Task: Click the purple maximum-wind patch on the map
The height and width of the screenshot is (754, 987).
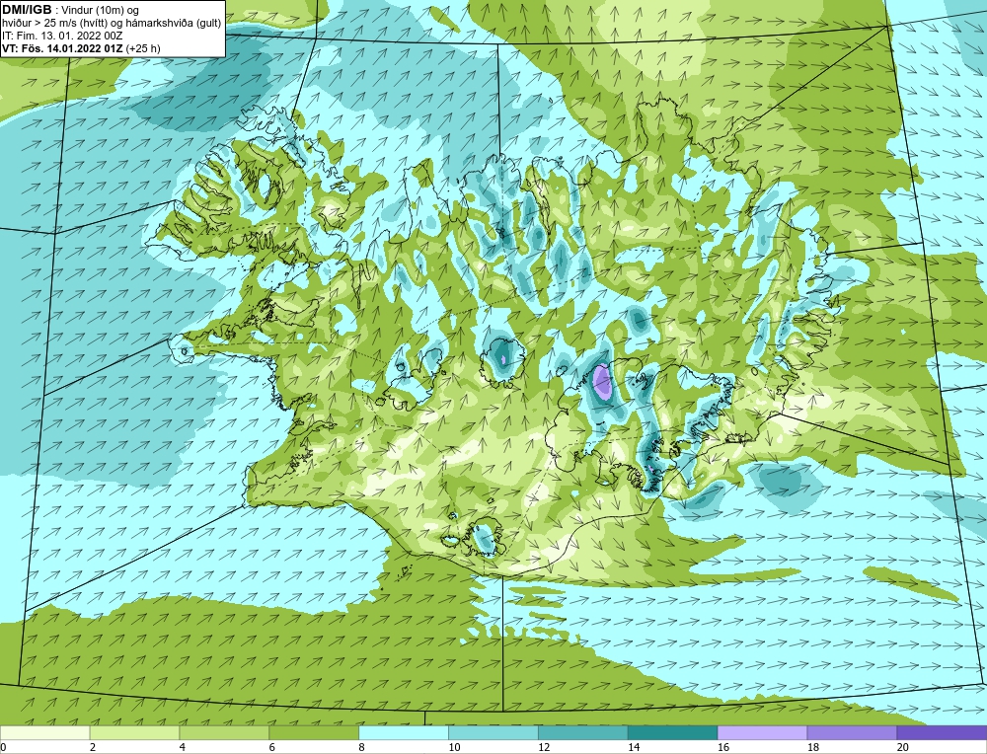Action: coord(602,381)
